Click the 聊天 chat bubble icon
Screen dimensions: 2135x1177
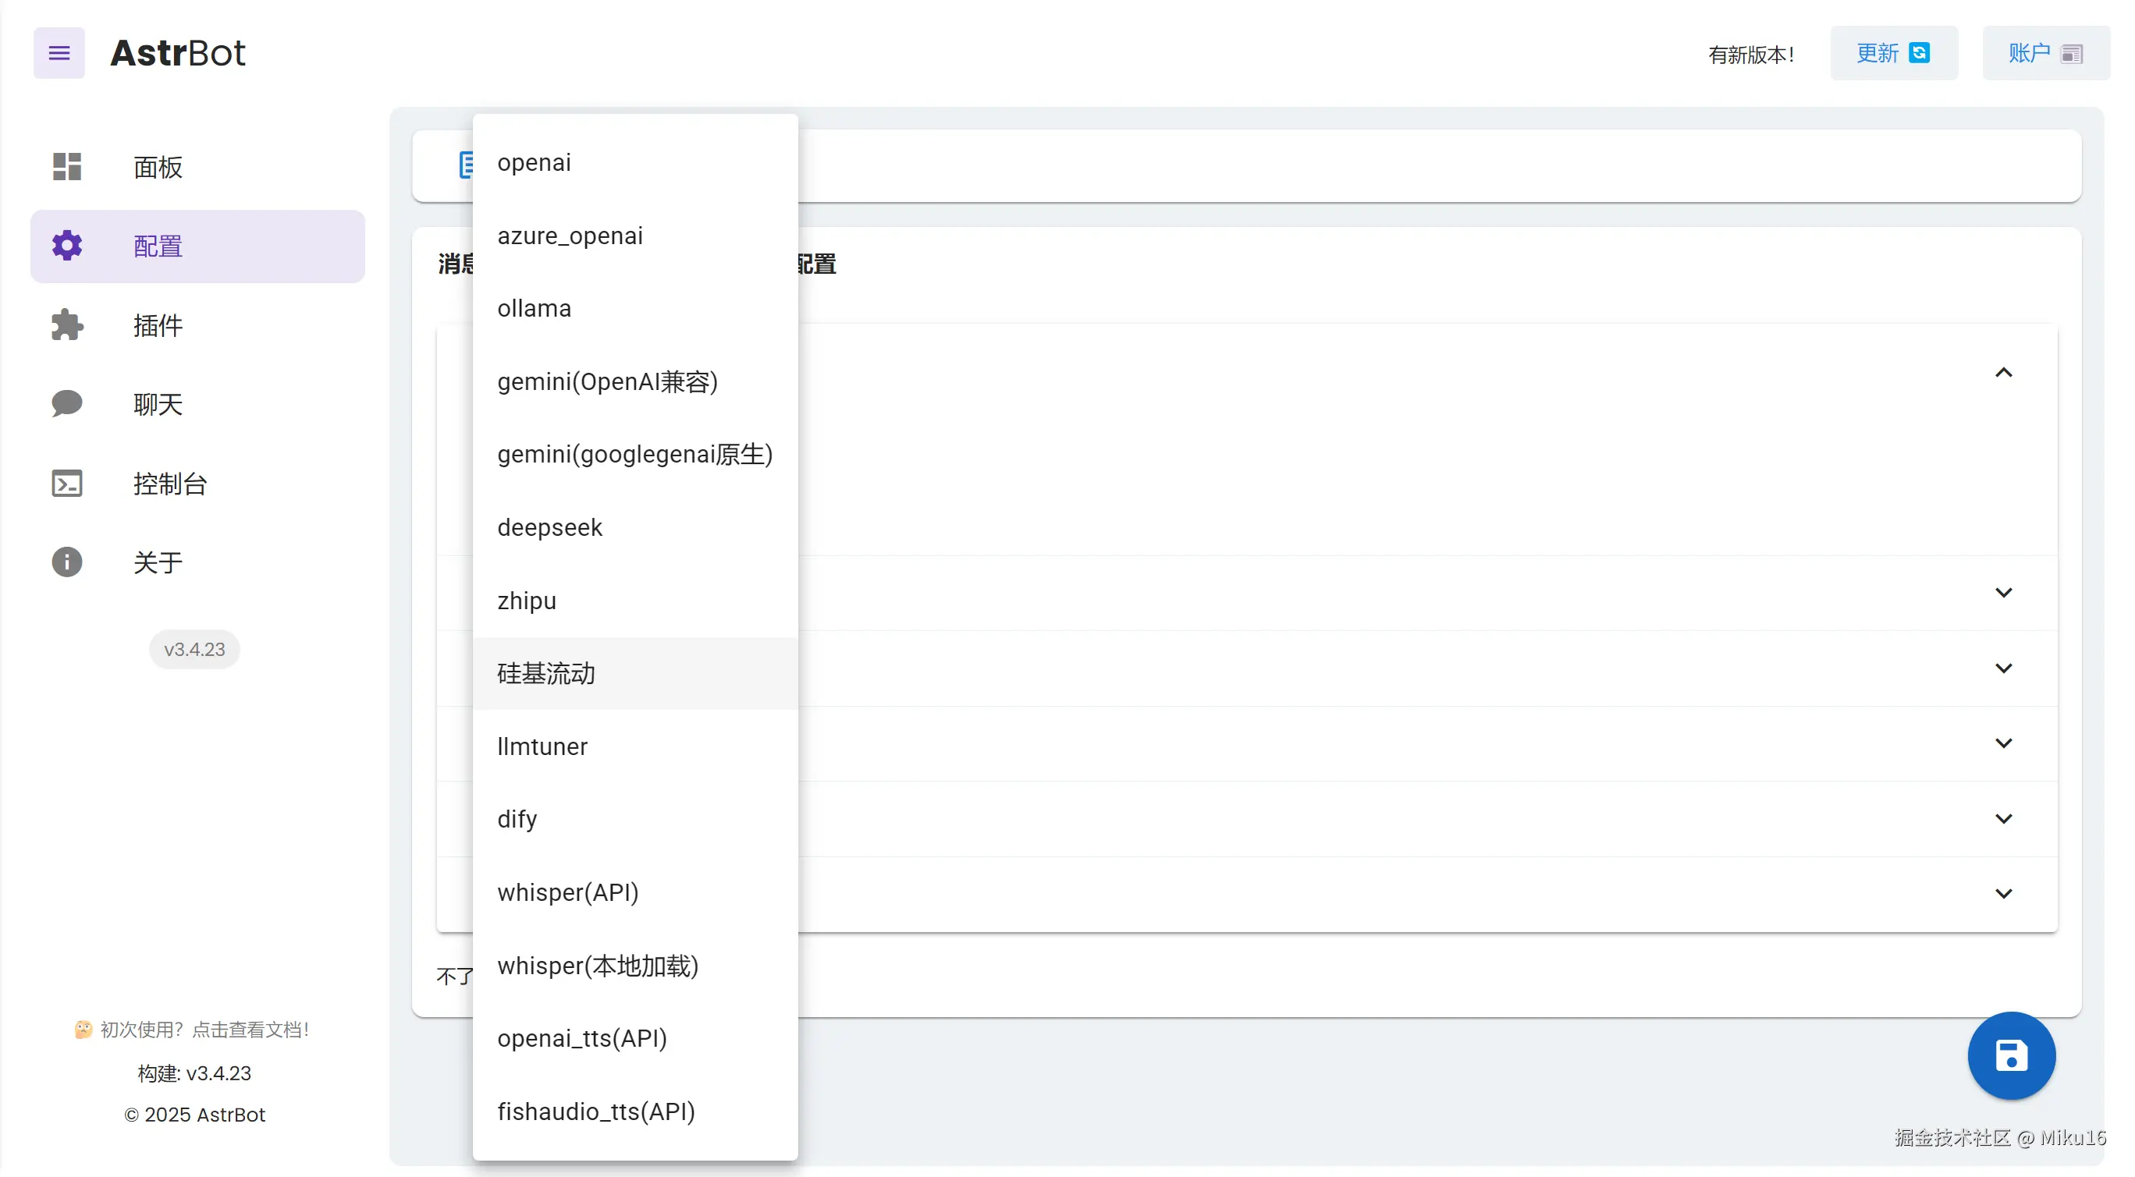point(67,403)
